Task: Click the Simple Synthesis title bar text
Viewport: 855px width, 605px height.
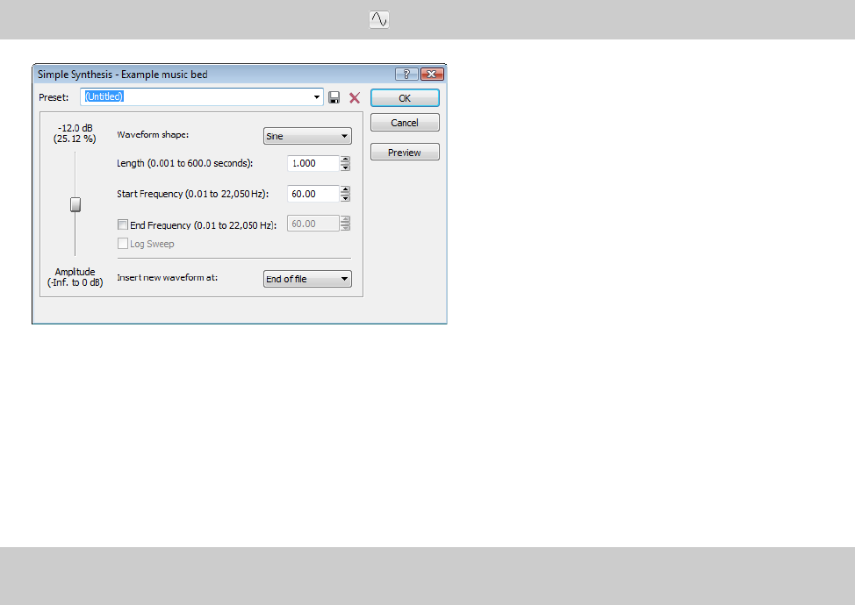Action: (x=123, y=75)
